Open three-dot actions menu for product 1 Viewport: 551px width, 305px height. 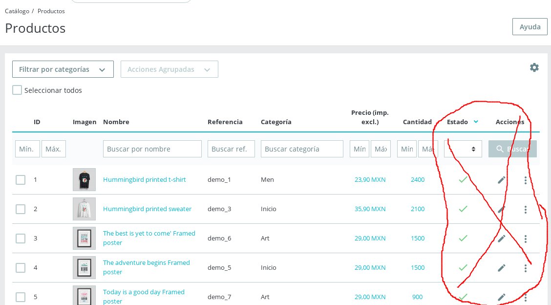pyautogui.click(x=526, y=180)
